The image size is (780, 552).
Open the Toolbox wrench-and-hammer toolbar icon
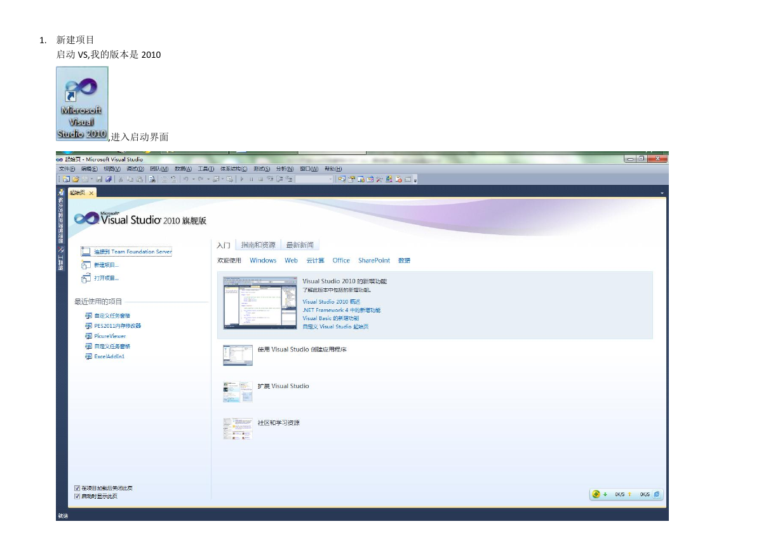click(379, 179)
